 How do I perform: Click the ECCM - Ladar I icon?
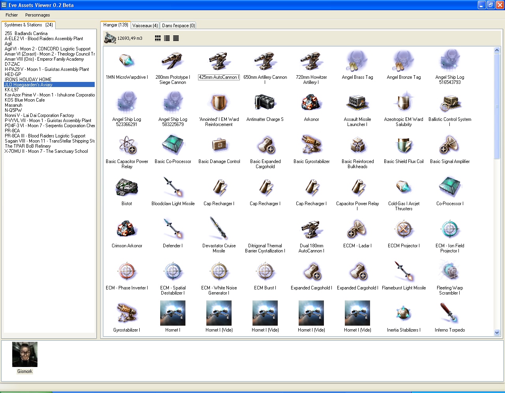(x=357, y=230)
